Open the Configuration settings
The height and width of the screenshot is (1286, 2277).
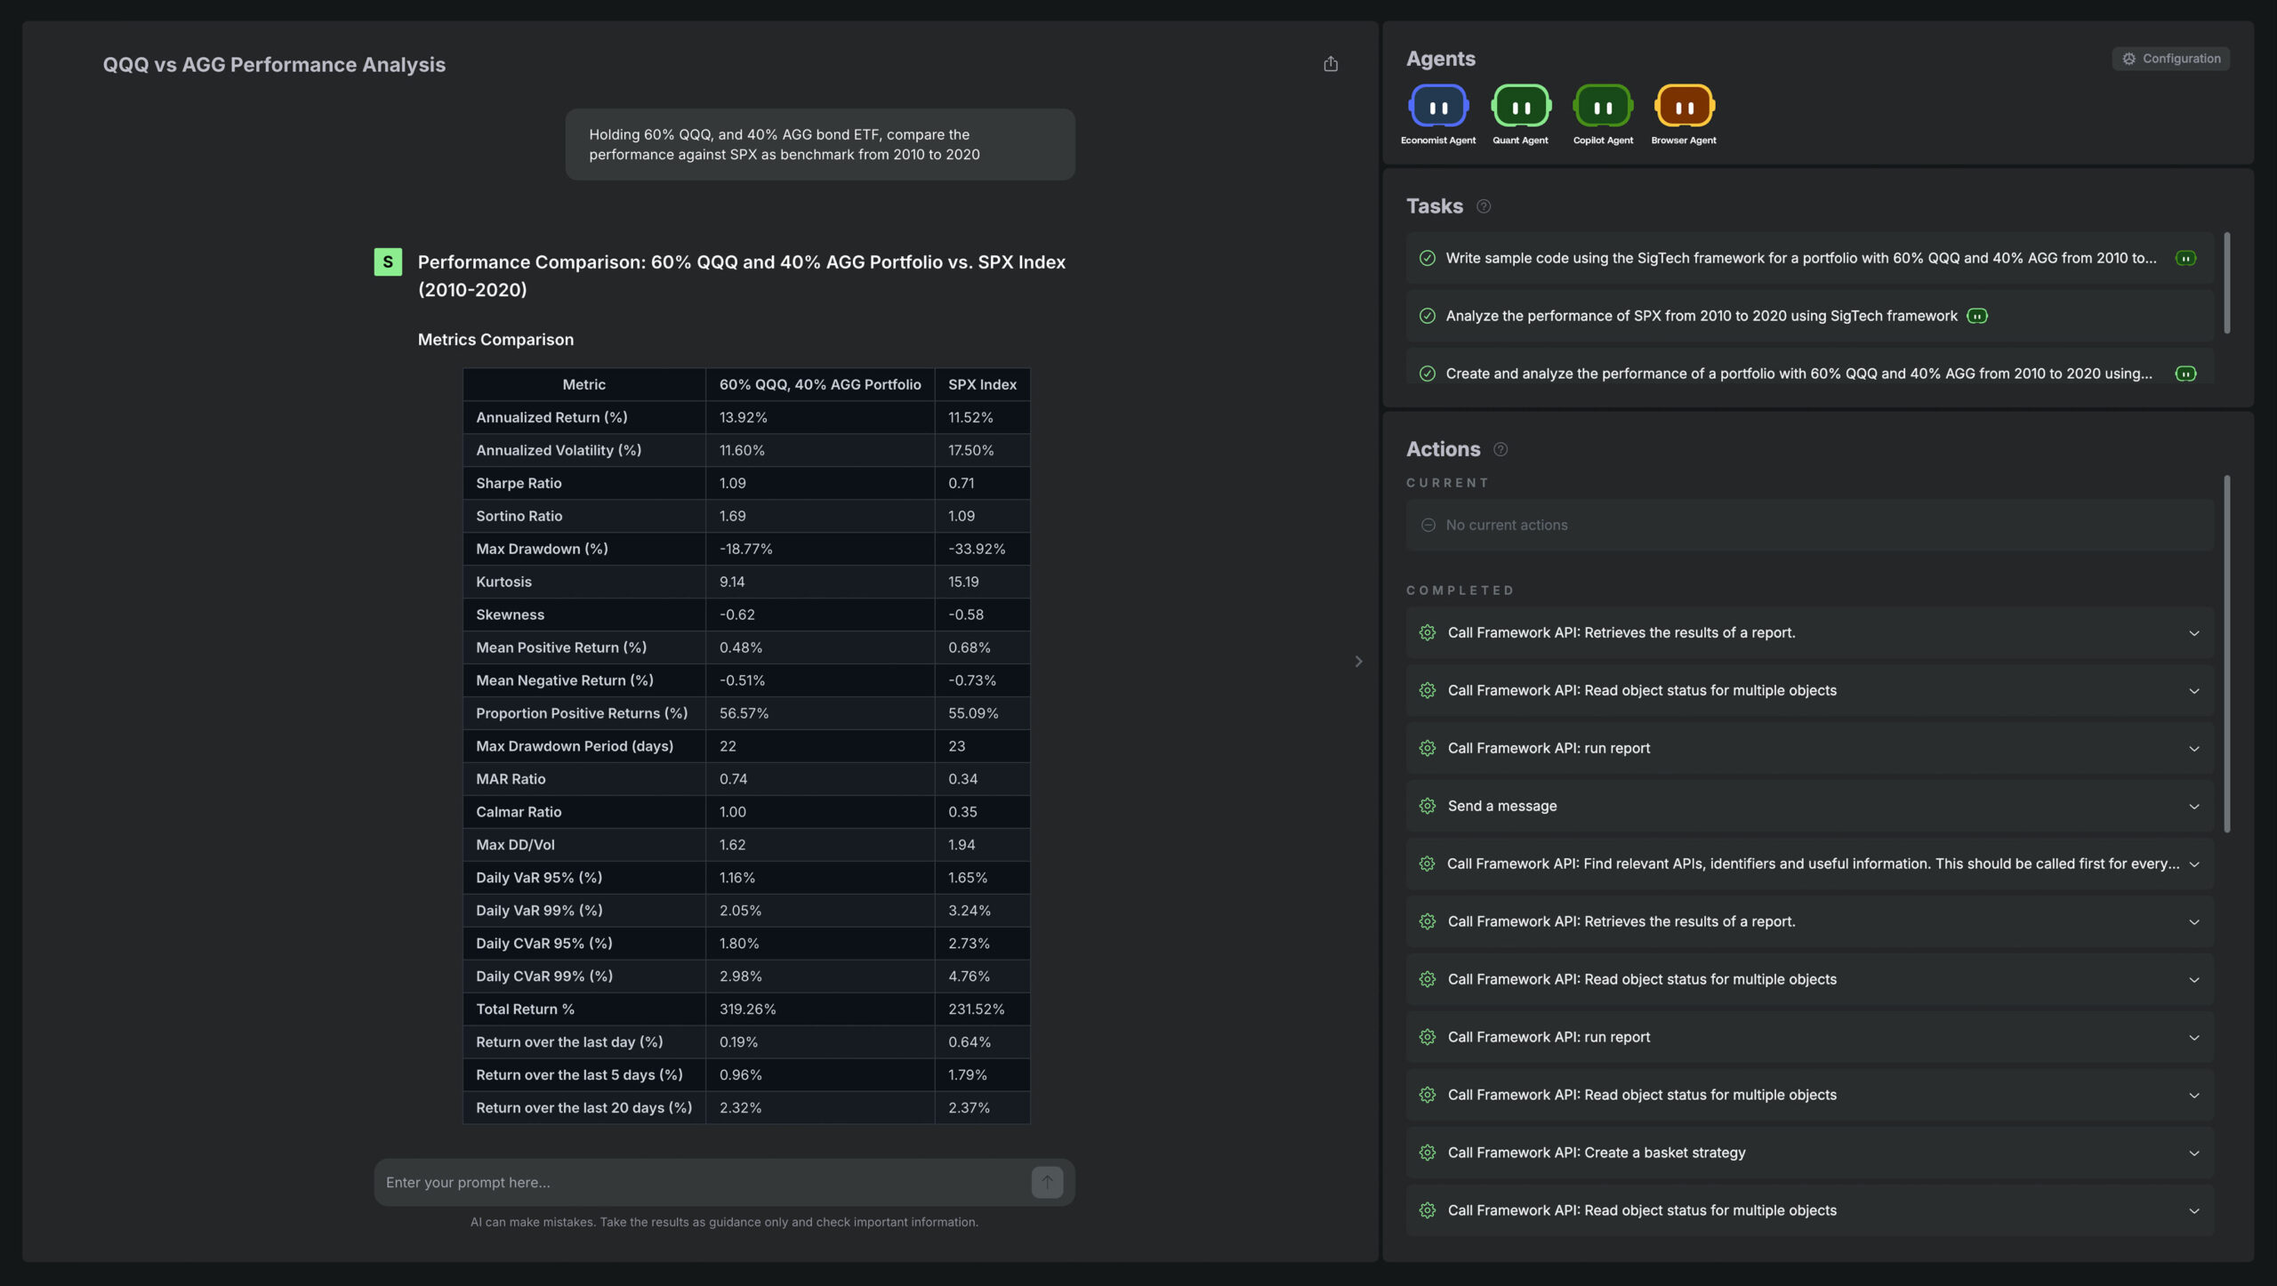(2170, 59)
